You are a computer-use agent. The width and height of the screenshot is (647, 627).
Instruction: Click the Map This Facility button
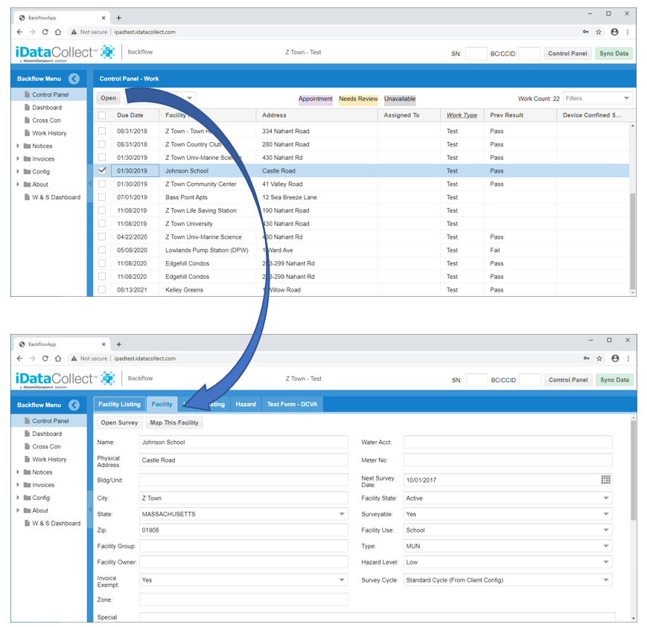(174, 422)
